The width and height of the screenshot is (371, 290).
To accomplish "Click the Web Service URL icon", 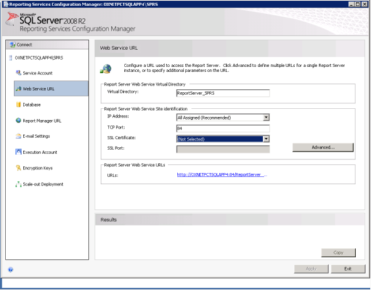I will pos(18,89).
